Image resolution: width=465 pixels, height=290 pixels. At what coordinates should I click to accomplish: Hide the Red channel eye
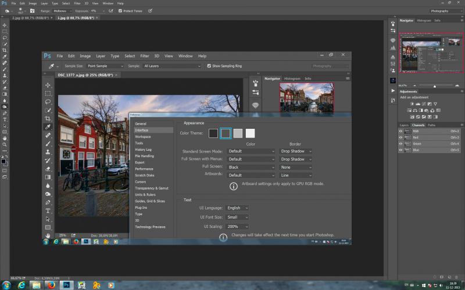click(x=400, y=137)
